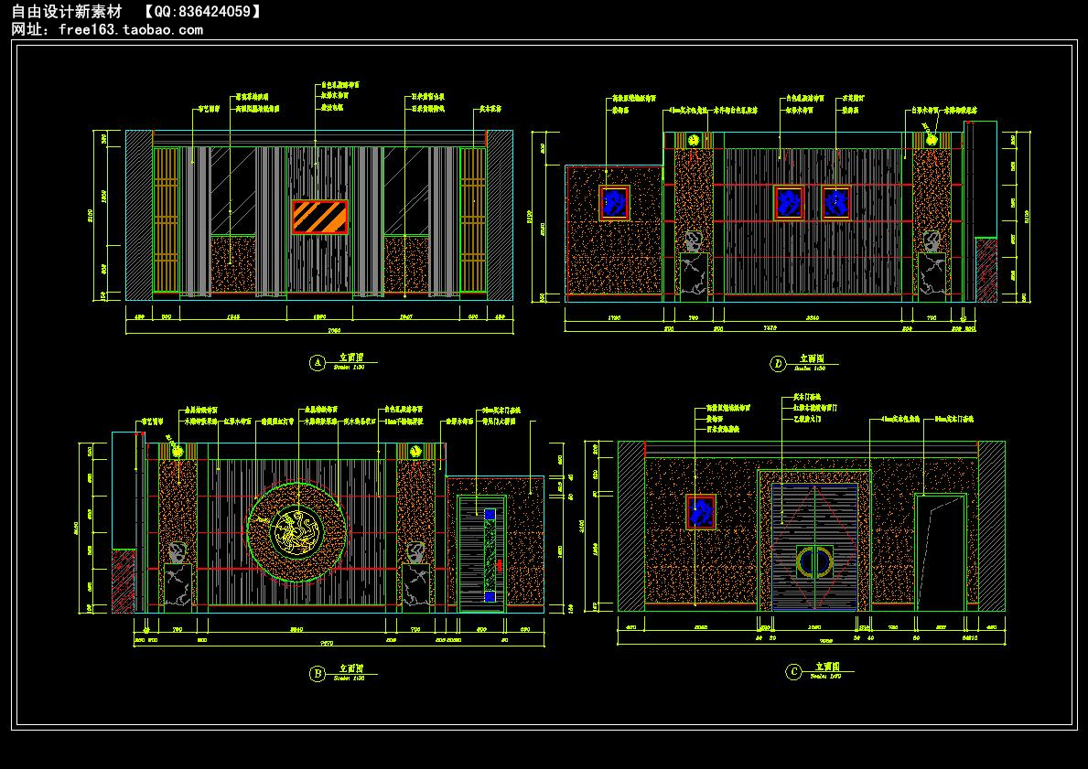
Task: Click the circled B elevation marker
Action: click(x=317, y=673)
